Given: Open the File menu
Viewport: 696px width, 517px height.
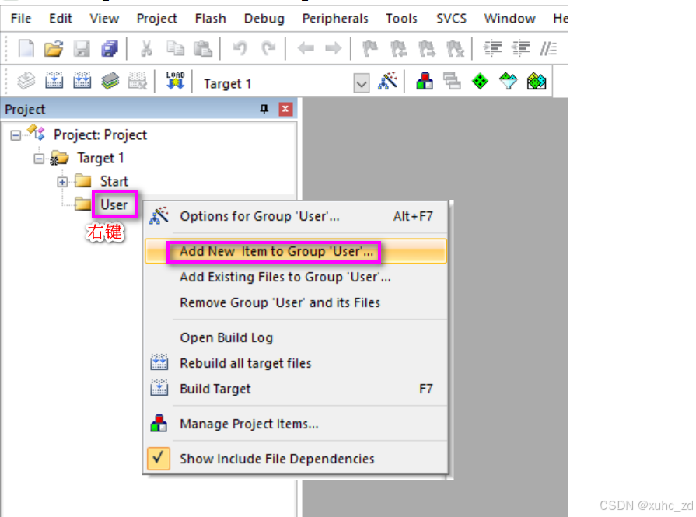Looking at the screenshot, I should click(x=21, y=19).
